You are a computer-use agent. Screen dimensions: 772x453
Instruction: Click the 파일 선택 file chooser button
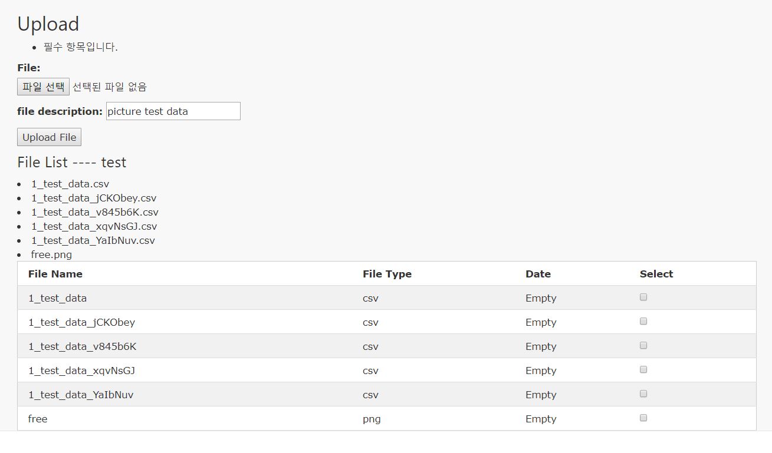pos(43,87)
